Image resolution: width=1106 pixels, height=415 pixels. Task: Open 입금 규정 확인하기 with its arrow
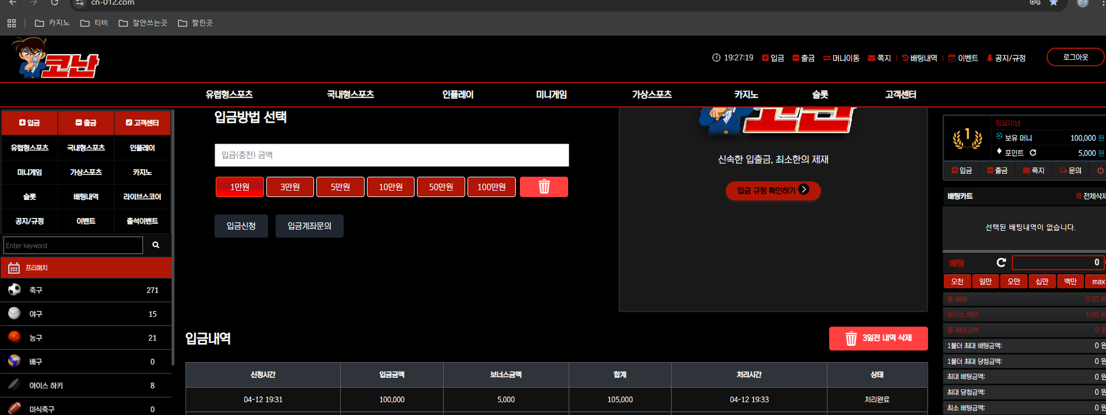click(773, 191)
